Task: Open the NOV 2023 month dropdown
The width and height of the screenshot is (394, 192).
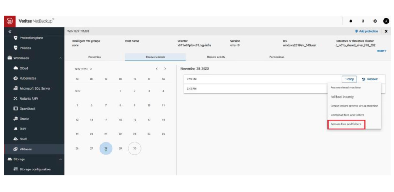Action: [x=83, y=69]
